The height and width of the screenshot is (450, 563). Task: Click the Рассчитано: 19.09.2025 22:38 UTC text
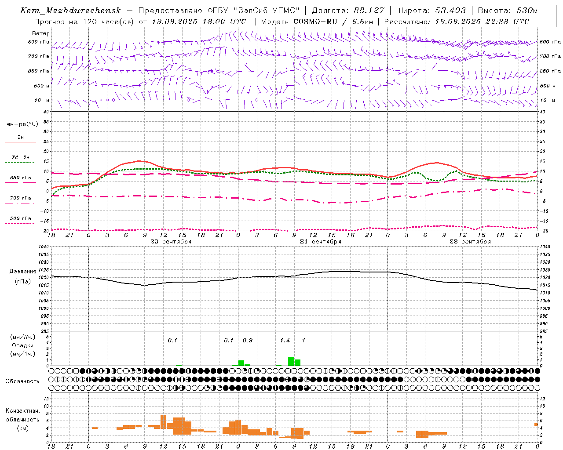[x=457, y=22]
